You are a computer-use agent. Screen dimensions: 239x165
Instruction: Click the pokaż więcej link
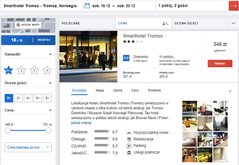click(x=81, y=123)
